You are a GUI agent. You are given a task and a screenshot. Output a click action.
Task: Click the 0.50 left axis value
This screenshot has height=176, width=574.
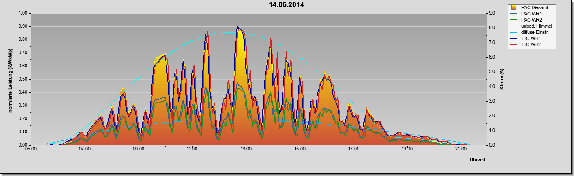(22, 79)
